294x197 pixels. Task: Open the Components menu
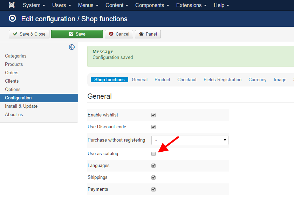[152, 5]
